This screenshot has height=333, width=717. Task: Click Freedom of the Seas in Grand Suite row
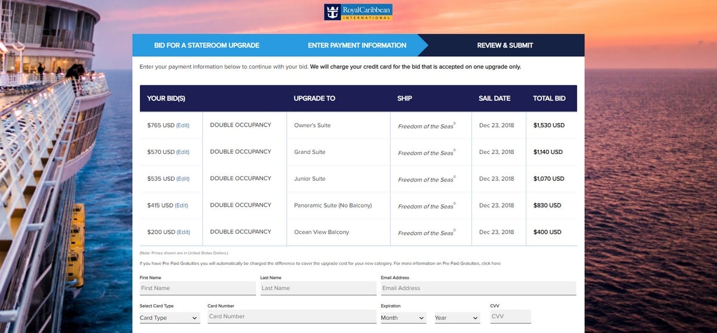pyautogui.click(x=427, y=153)
